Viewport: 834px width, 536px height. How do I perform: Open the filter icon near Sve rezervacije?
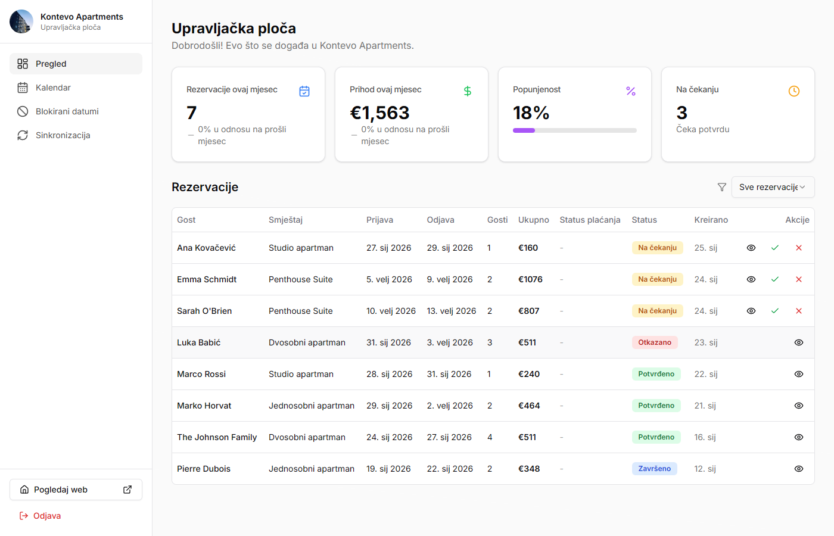point(721,187)
